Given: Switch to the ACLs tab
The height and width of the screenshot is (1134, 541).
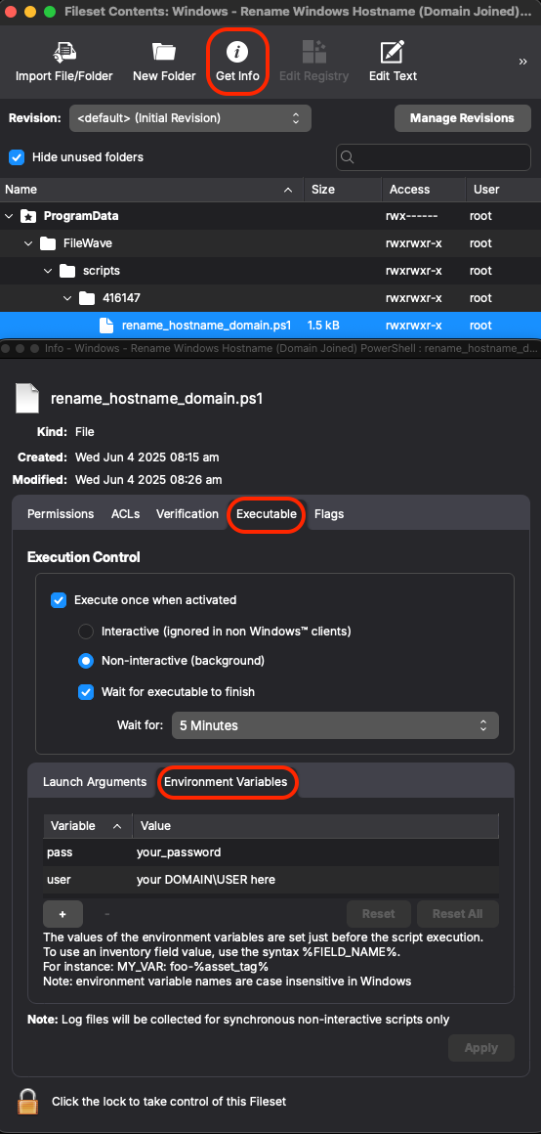Looking at the screenshot, I should (126, 514).
